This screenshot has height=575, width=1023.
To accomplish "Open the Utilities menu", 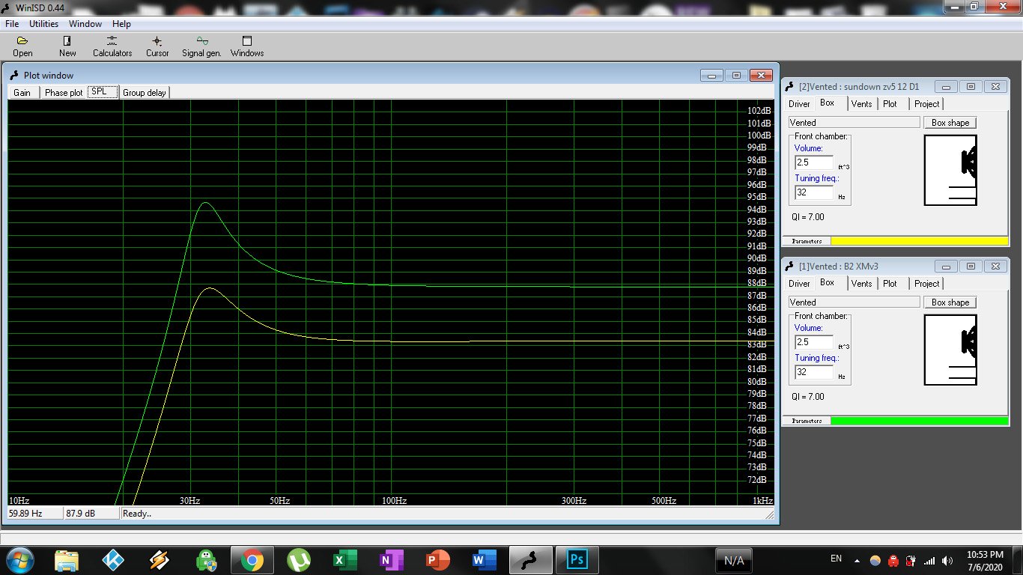I will click(x=44, y=24).
